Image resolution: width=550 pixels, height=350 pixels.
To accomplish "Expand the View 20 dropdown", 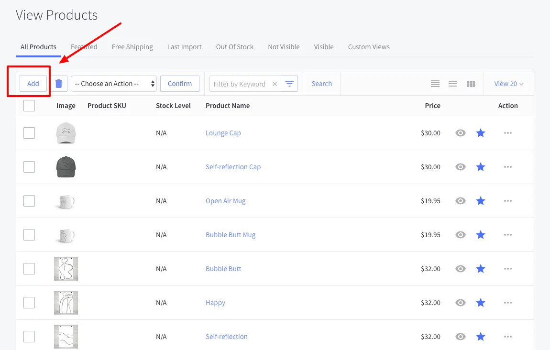I will click(x=508, y=84).
